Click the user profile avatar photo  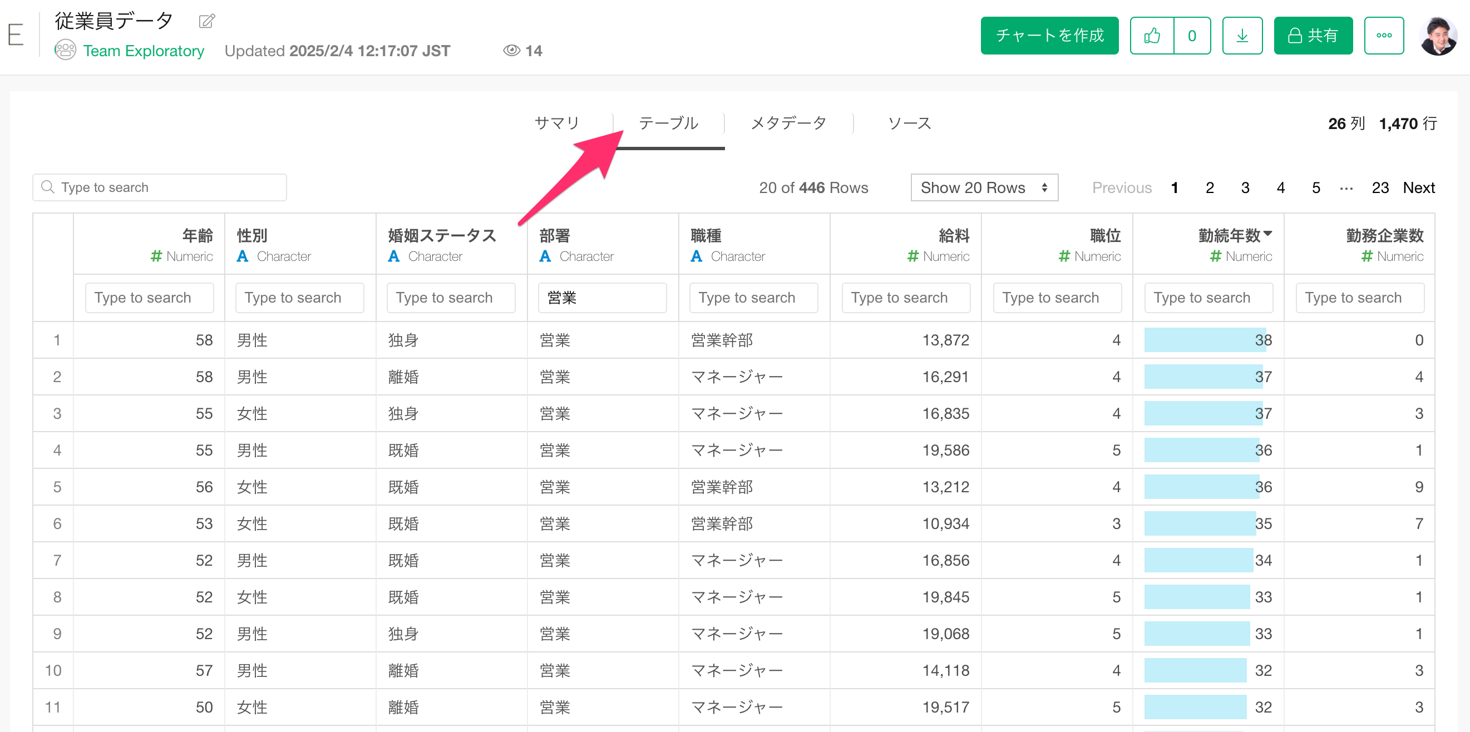point(1438,36)
